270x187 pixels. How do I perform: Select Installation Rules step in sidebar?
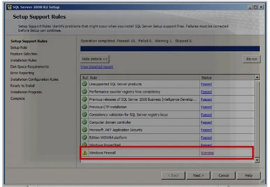[x=23, y=60]
